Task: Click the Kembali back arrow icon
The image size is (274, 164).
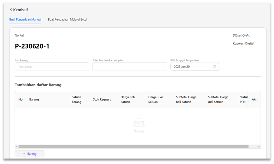Action: click(11, 10)
